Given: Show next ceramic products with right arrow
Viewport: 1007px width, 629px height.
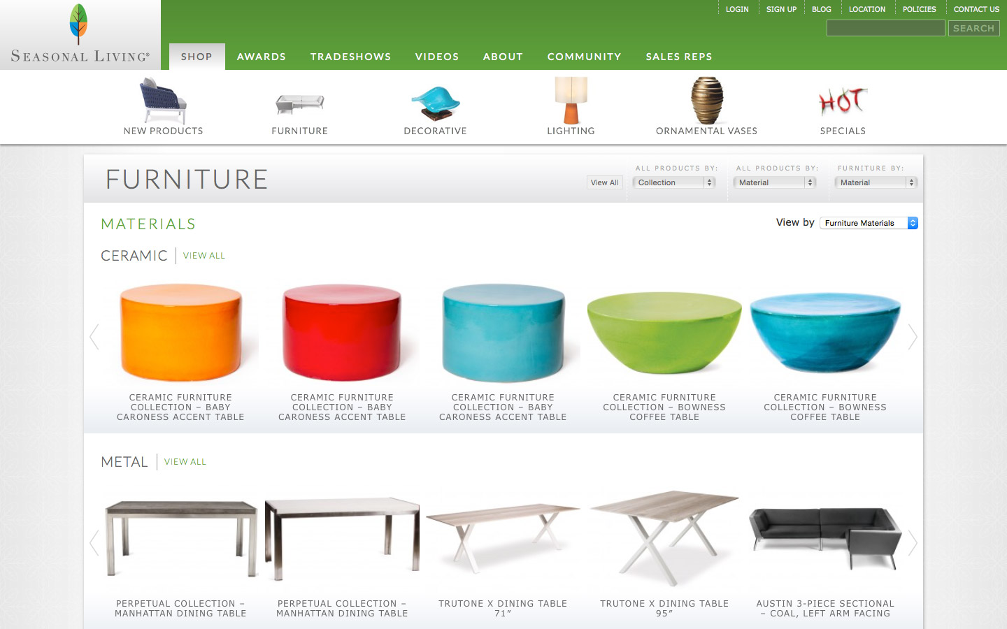Looking at the screenshot, I should click(x=913, y=337).
